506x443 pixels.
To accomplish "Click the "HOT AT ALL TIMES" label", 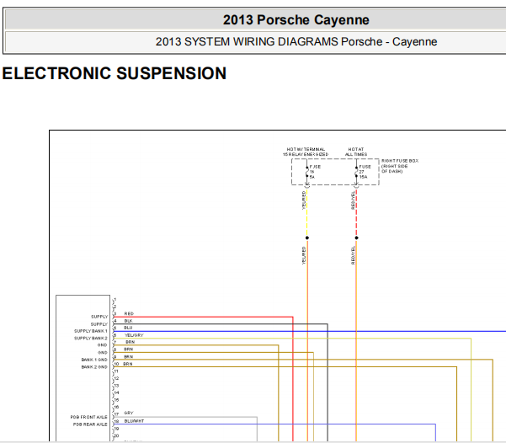I will (356, 152).
